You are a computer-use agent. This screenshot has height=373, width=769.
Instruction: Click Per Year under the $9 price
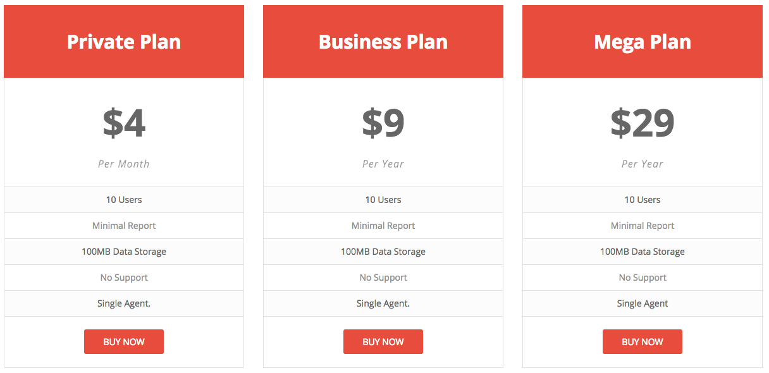point(383,164)
